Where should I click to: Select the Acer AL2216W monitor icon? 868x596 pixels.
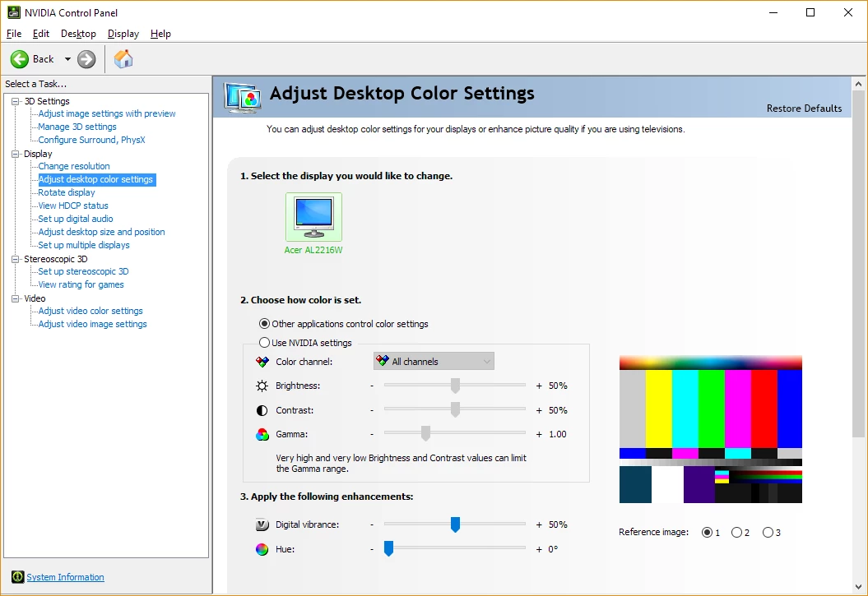(313, 216)
